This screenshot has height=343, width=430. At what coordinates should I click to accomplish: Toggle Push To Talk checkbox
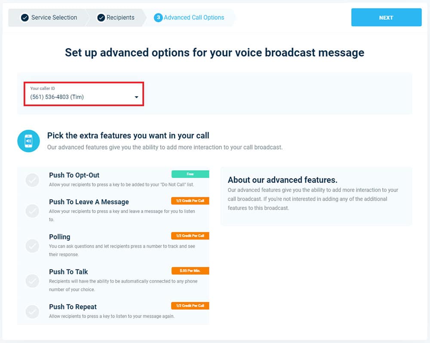(x=32, y=281)
